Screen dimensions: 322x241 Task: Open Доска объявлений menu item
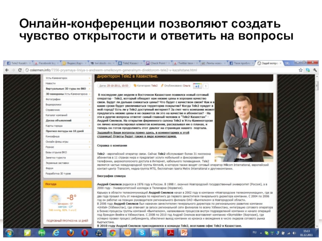tap(67, 120)
